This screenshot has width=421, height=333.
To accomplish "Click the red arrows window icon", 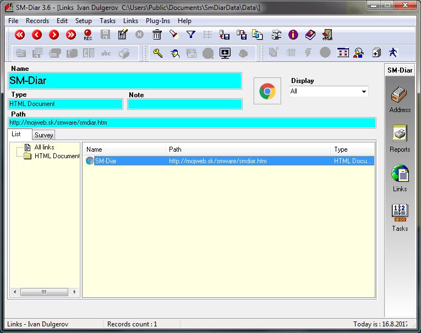I will (343, 53).
